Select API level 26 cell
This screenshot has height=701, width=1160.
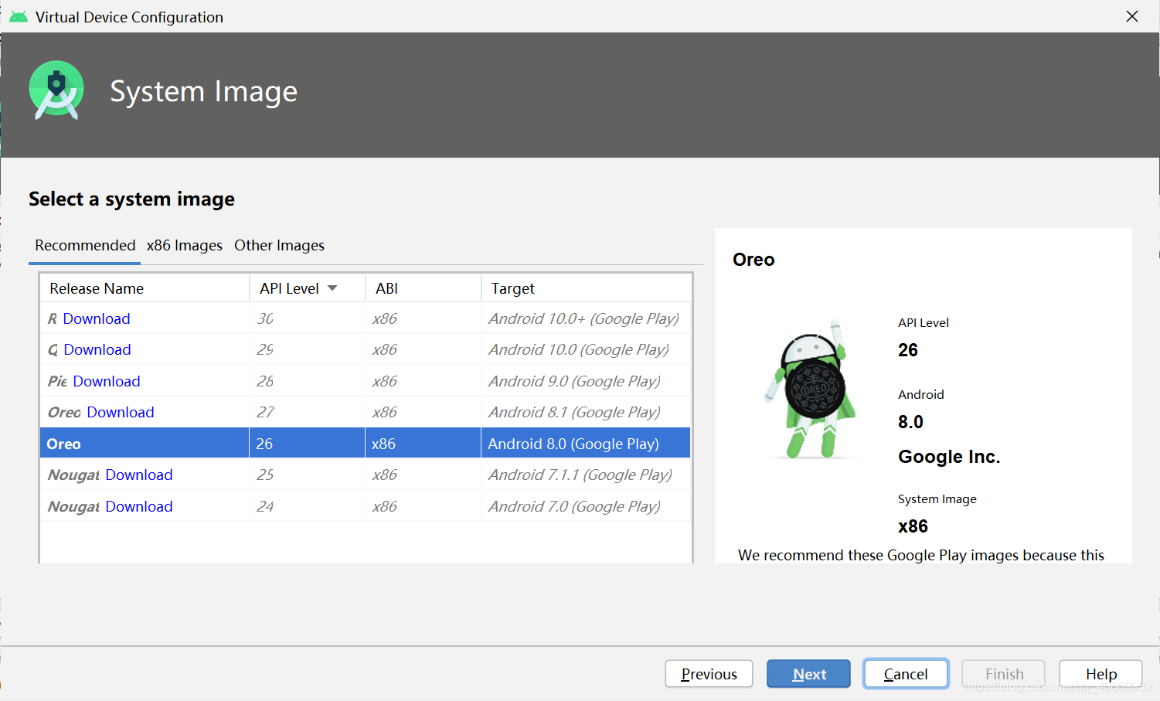point(307,444)
